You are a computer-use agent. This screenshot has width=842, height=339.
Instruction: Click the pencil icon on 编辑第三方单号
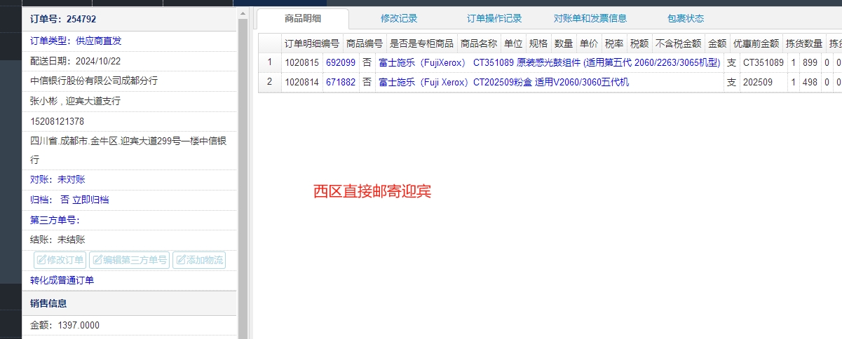coord(97,261)
